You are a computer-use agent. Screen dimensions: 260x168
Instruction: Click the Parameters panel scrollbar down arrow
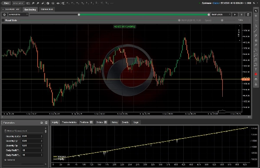(45, 164)
